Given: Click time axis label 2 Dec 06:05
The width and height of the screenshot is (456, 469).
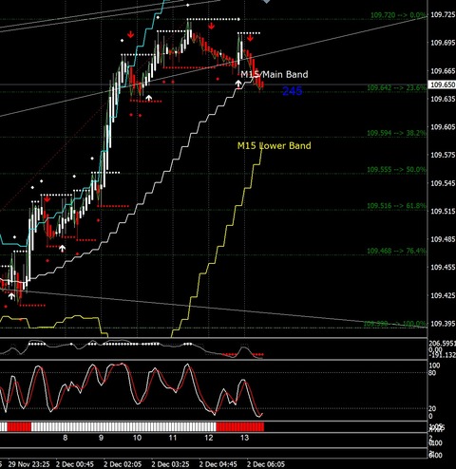Looking at the screenshot, I should click(x=266, y=464).
